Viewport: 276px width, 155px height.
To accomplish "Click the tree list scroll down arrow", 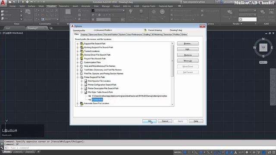I will coord(172,105).
